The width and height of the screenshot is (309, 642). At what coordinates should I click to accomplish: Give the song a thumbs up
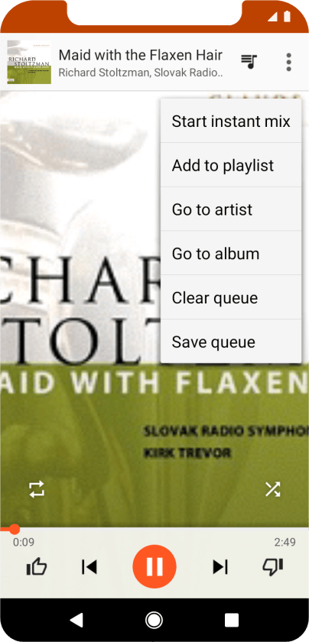36,566
